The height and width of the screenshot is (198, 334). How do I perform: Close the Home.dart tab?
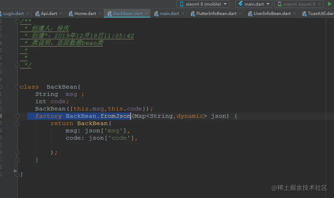coord(100,13)
